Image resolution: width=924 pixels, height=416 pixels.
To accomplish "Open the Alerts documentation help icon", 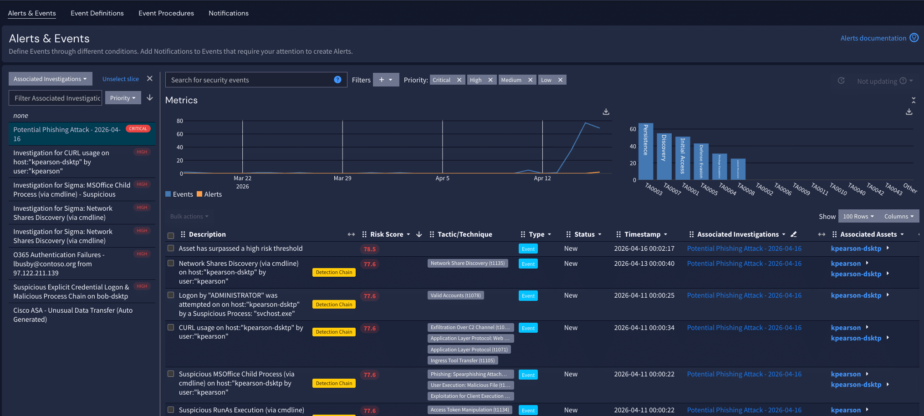I will coord(914,38).
